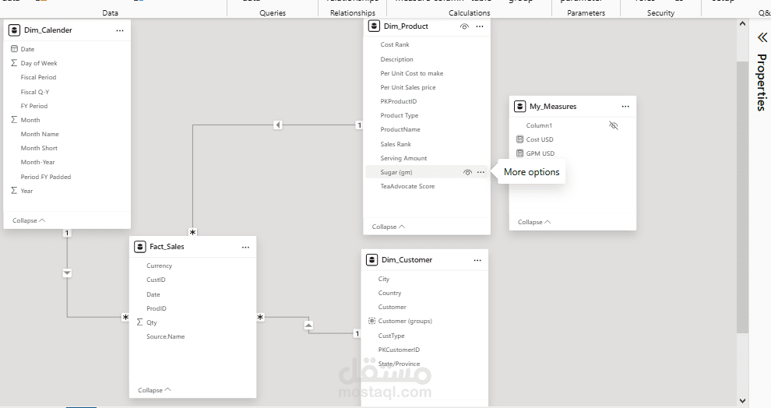Screen dimensions: 771x408
Task: Select the TeaAdvocate Score field
Action: click(407, 186)
